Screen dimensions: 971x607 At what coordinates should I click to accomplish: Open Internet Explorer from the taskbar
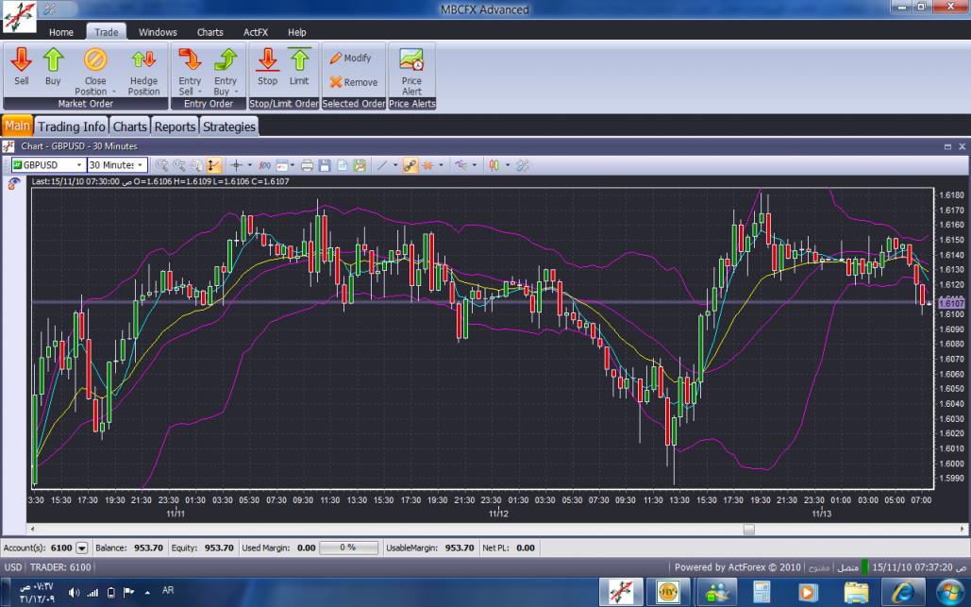(x=902, y=592)
